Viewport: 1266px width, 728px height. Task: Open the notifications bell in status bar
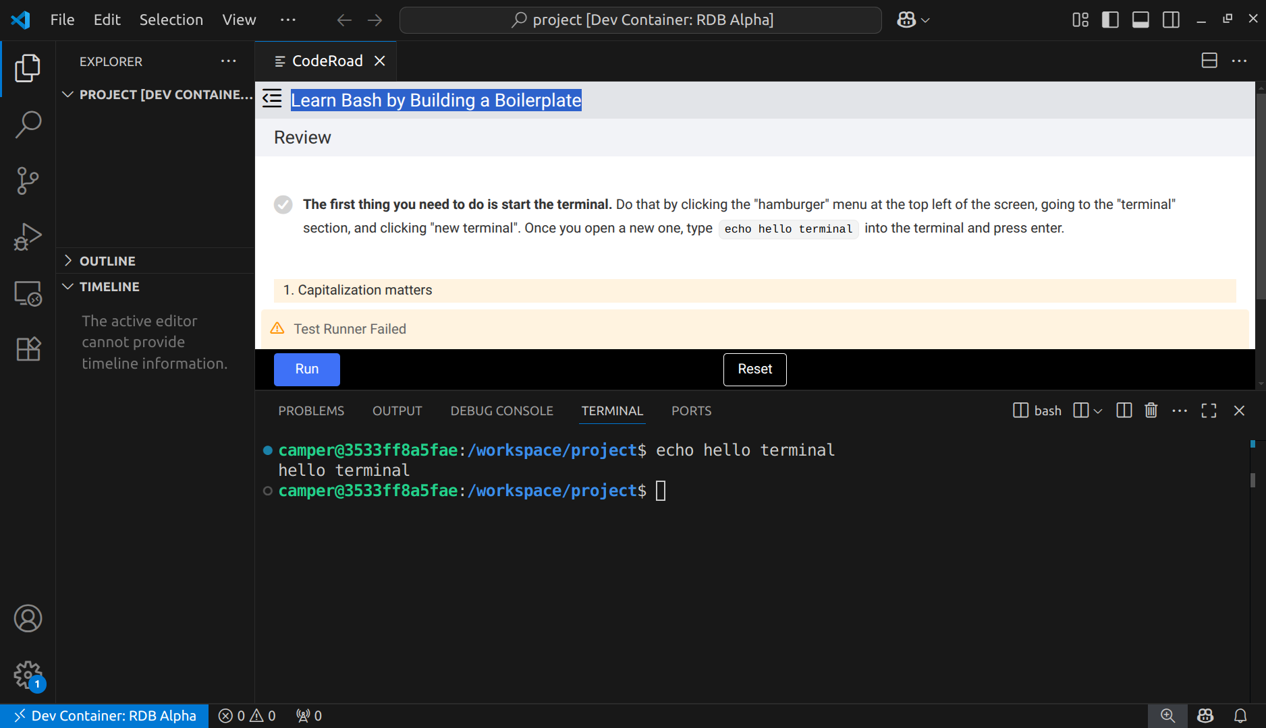click(1240, 715)
